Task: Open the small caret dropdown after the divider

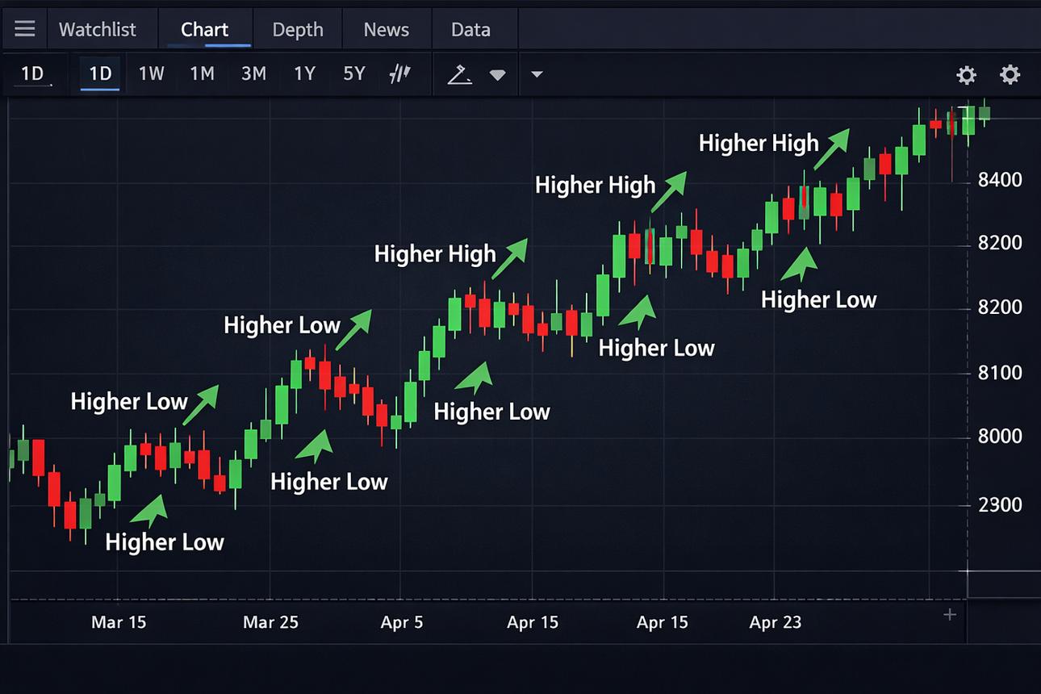Action: [x=537, y=75]
